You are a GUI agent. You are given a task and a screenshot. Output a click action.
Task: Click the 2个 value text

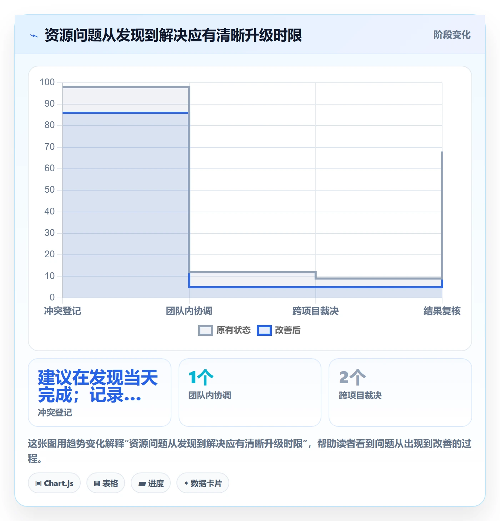pos(352,378)
